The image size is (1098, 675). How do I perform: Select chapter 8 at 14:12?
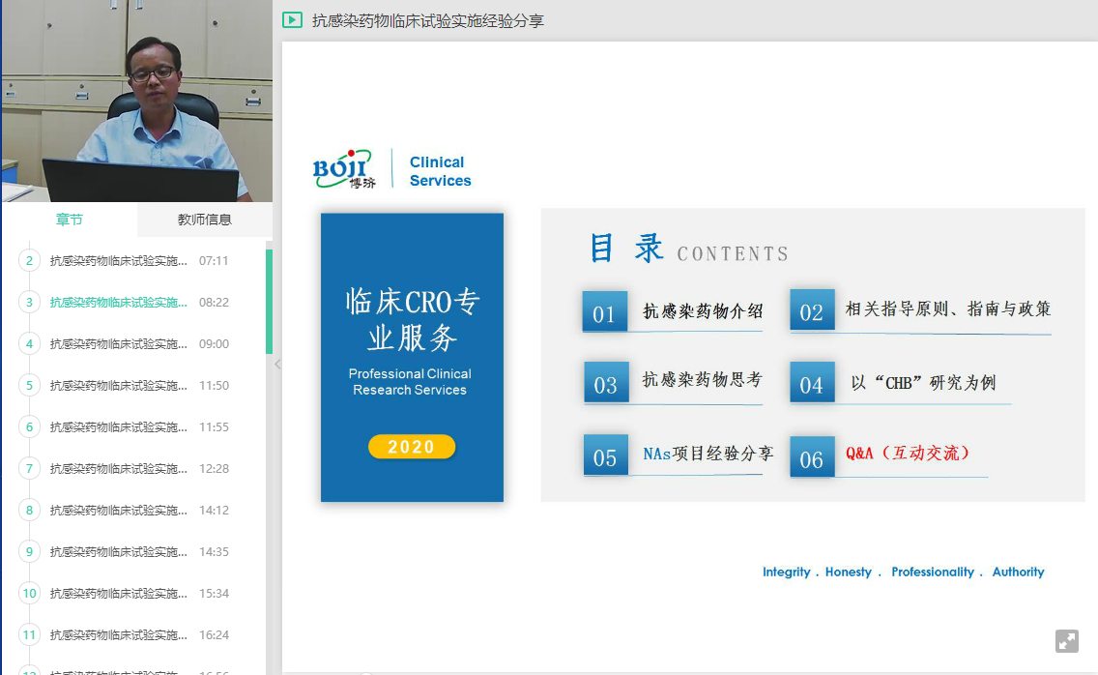(119, 511)
